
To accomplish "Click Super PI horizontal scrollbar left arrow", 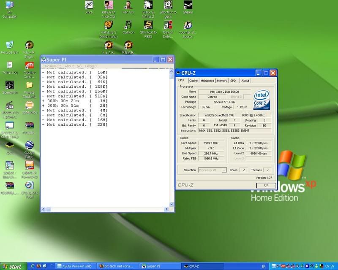I will pos(44,209).
